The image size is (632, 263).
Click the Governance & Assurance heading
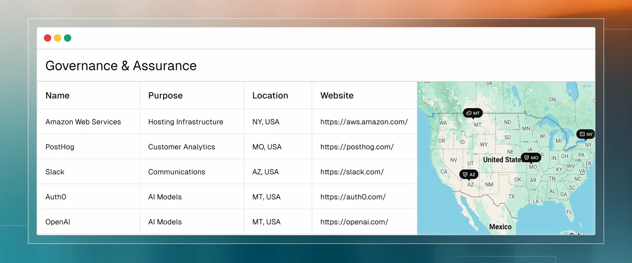coord(121,66)
